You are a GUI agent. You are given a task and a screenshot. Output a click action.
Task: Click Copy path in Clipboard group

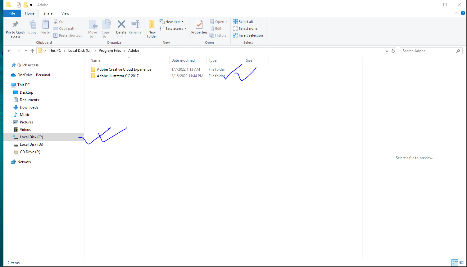pos(64,29)
